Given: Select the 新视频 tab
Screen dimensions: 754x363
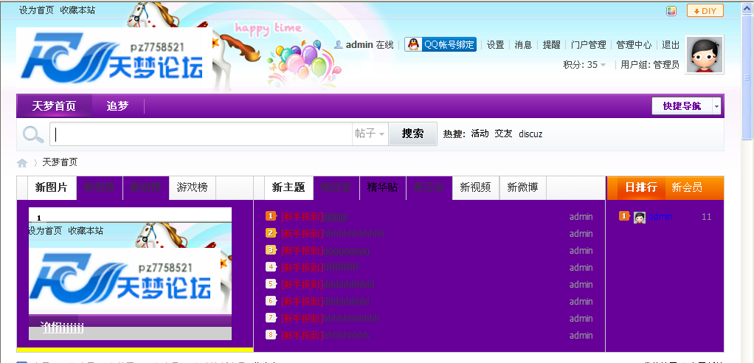Looking at the screenshot, I should [x=476, y=187].
